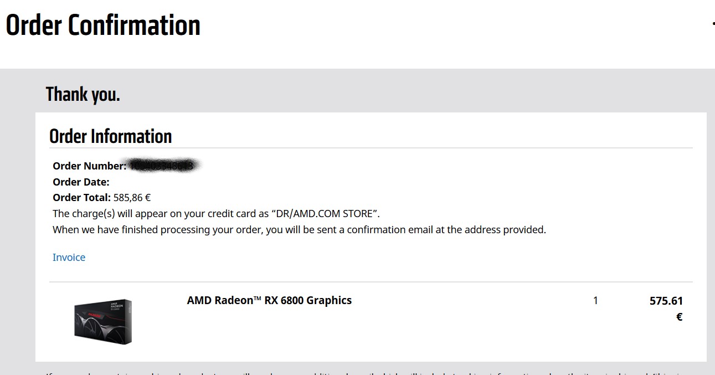Click the word Invoice above the product row
The height and width of the screenshot is (375, 715).
point(69,258)
